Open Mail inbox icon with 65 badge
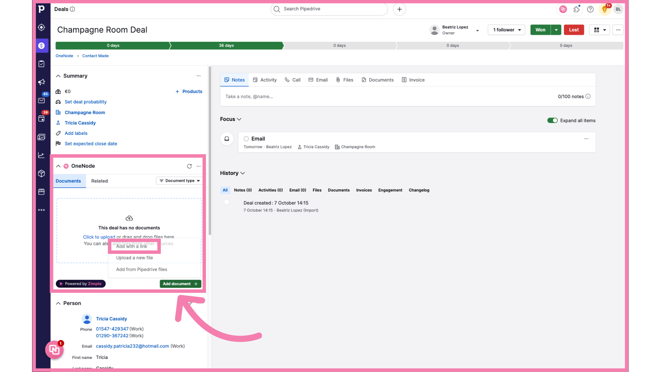Screen dimensions: 661x372 click(41, 100)
